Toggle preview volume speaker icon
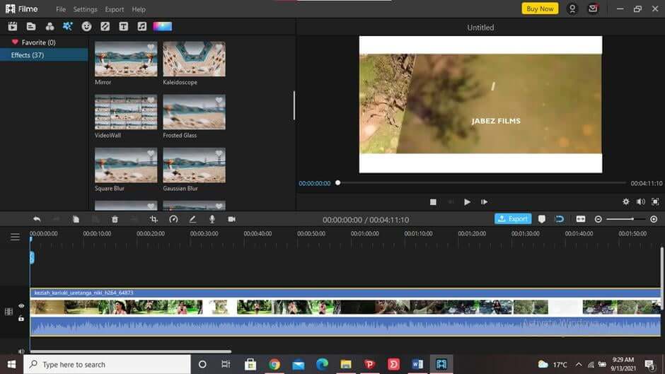 click(x=640, y=201)
